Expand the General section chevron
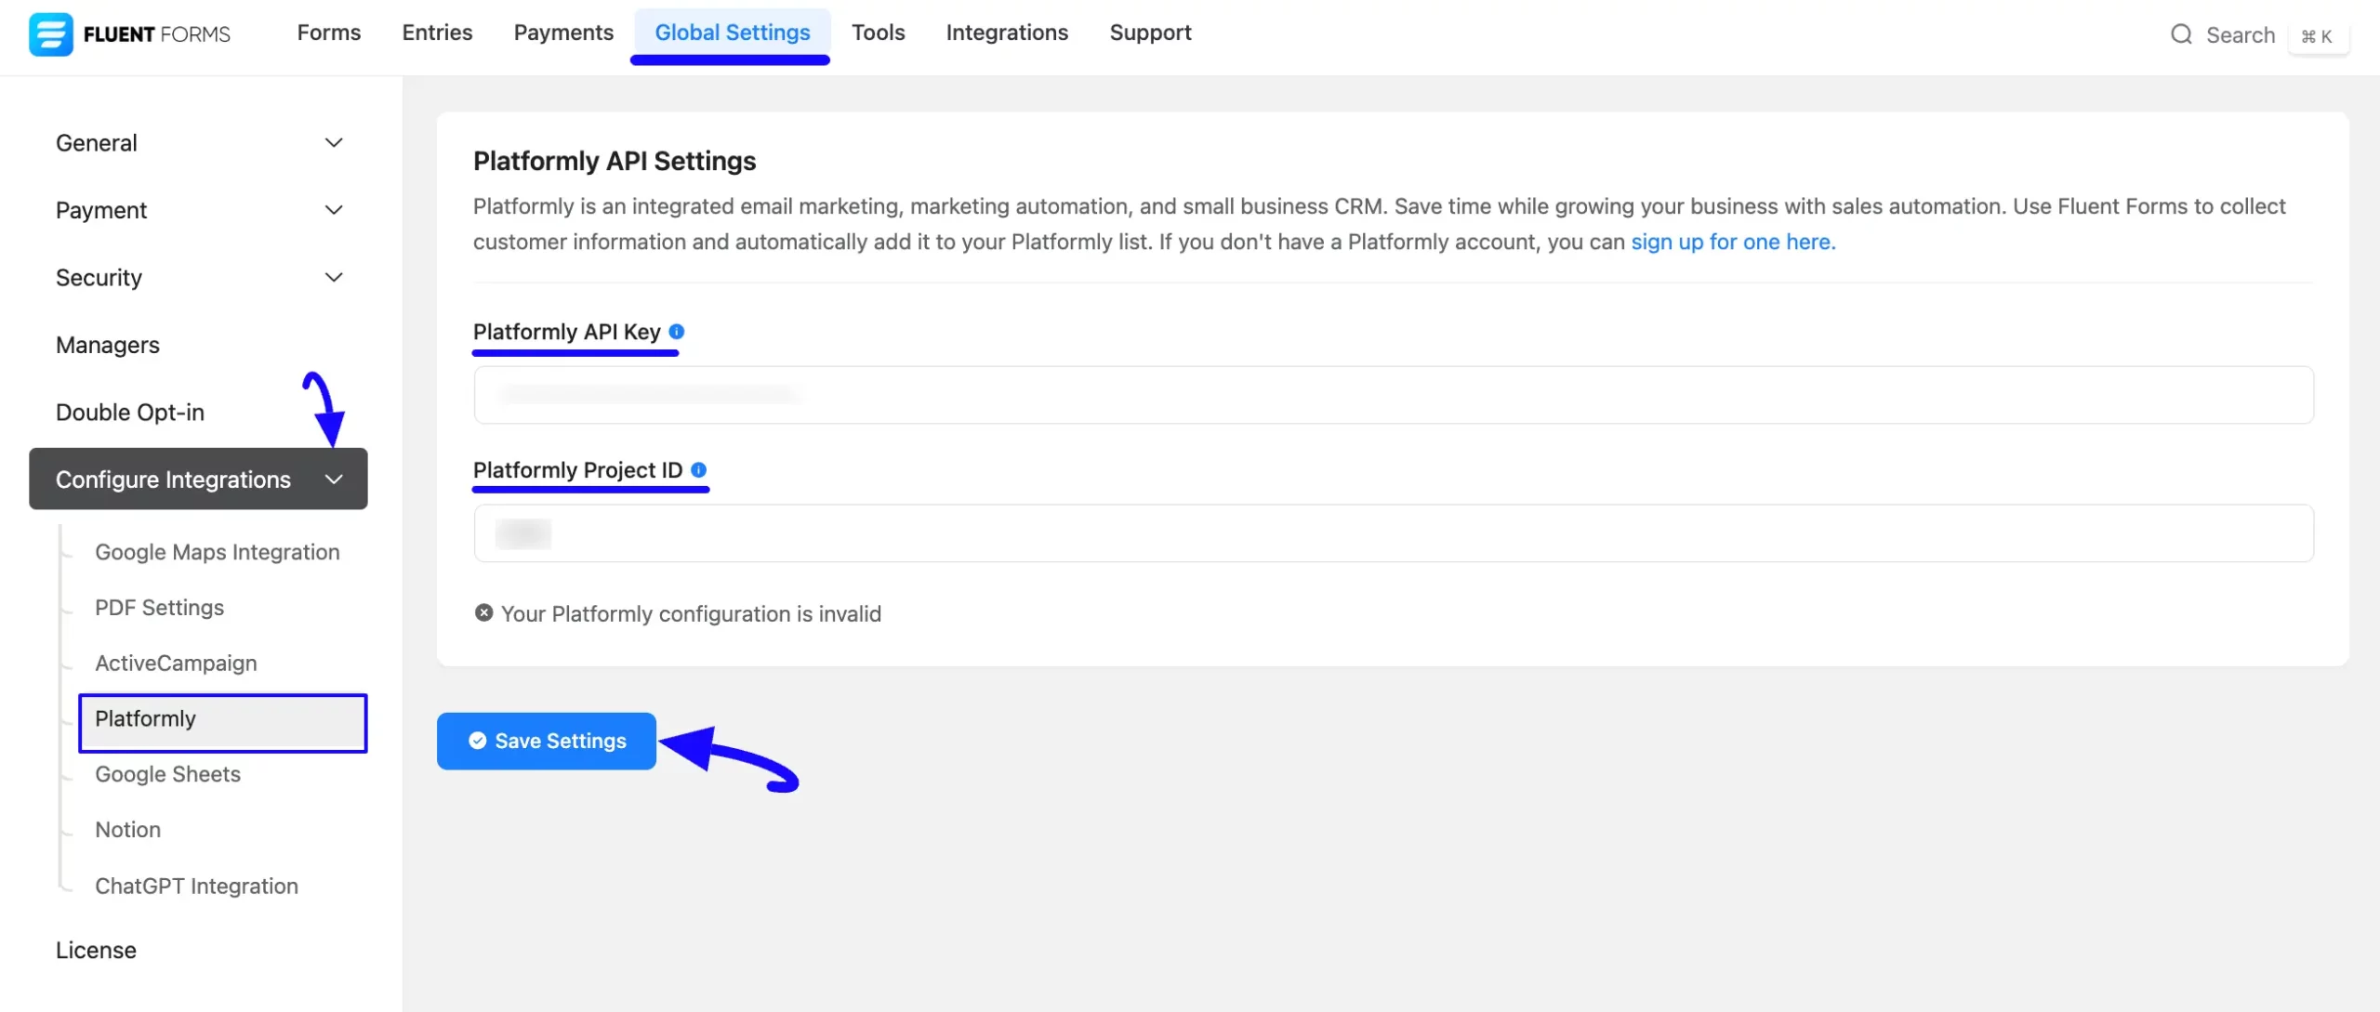This screenshot has width=2380, height=1012. (x=334, y=143)
